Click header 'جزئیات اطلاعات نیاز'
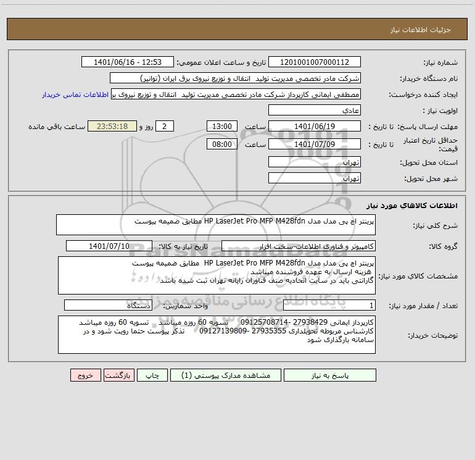475x460 pixels. point(421,30)
